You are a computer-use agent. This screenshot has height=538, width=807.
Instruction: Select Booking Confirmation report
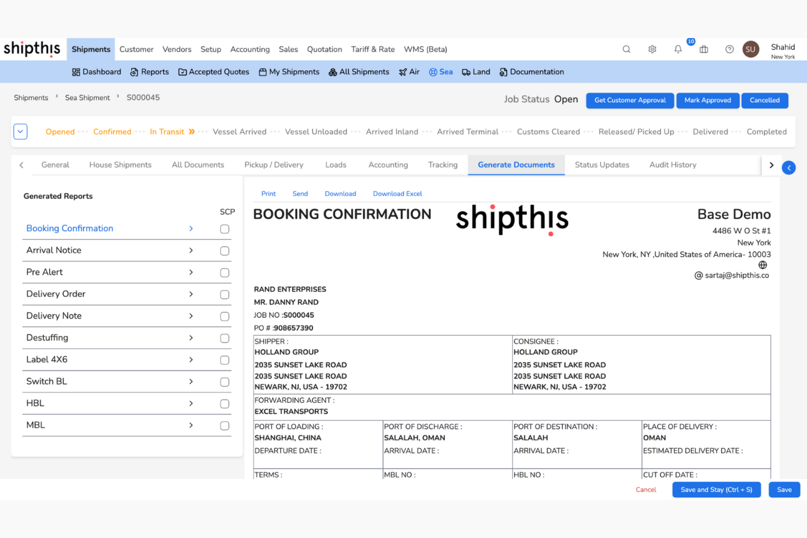70,228
